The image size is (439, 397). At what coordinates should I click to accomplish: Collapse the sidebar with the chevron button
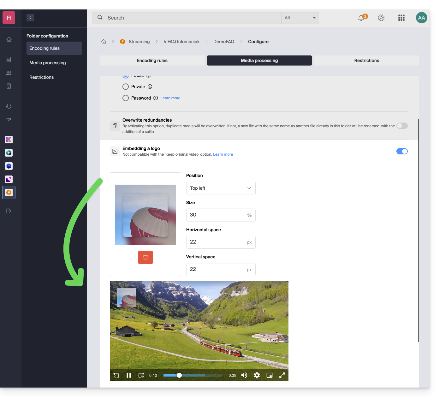point(30,18)
